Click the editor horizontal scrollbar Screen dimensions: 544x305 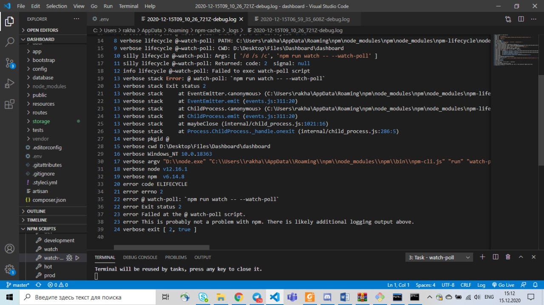161,247
